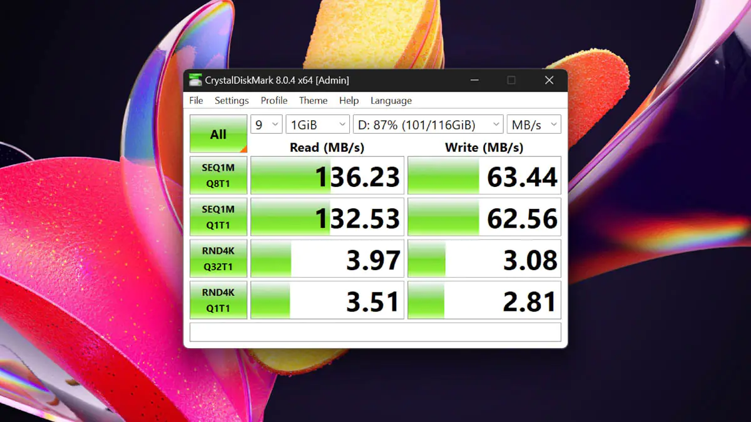Open the drive selector showing D: 87%
The height and width of the screenshot is (422, 751).
(428, 124)
